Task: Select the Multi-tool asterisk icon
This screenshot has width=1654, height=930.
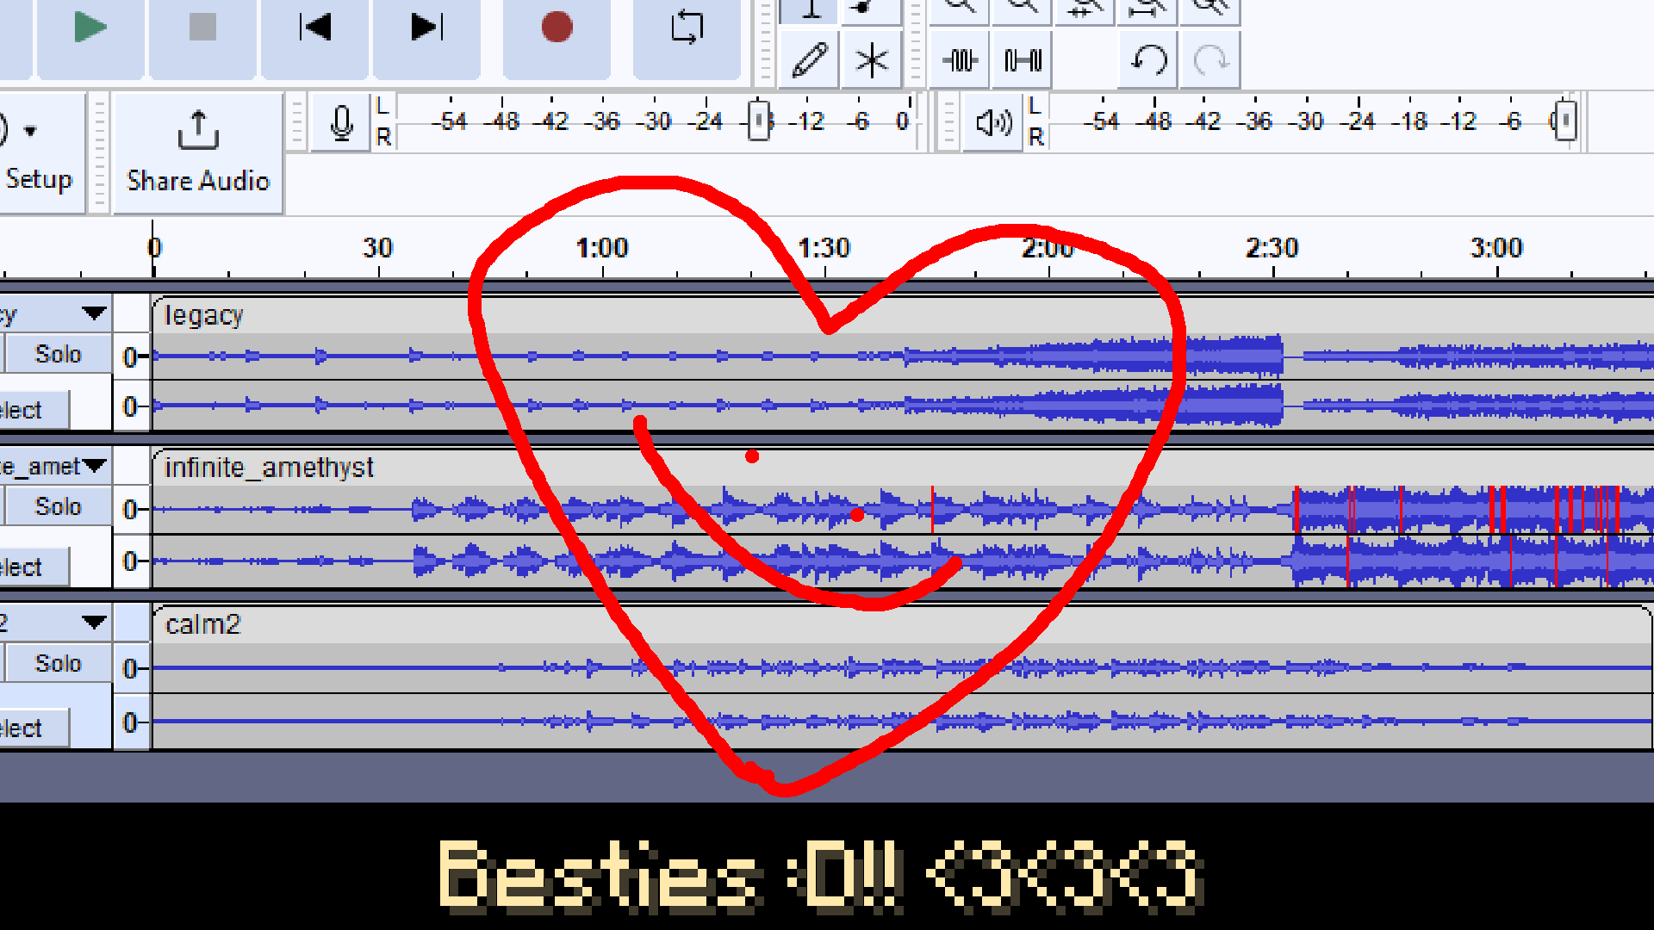Action: pyautogui.click(x=872, y=60)
